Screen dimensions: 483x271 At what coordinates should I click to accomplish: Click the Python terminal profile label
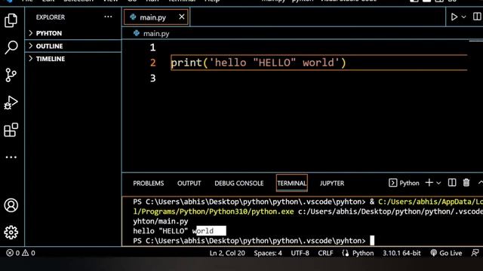point(404,183)
